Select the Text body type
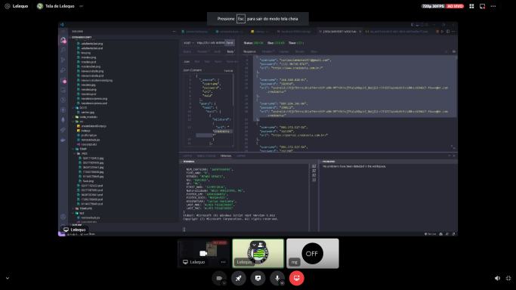This screenshot has height=290, width=516. 207,61
